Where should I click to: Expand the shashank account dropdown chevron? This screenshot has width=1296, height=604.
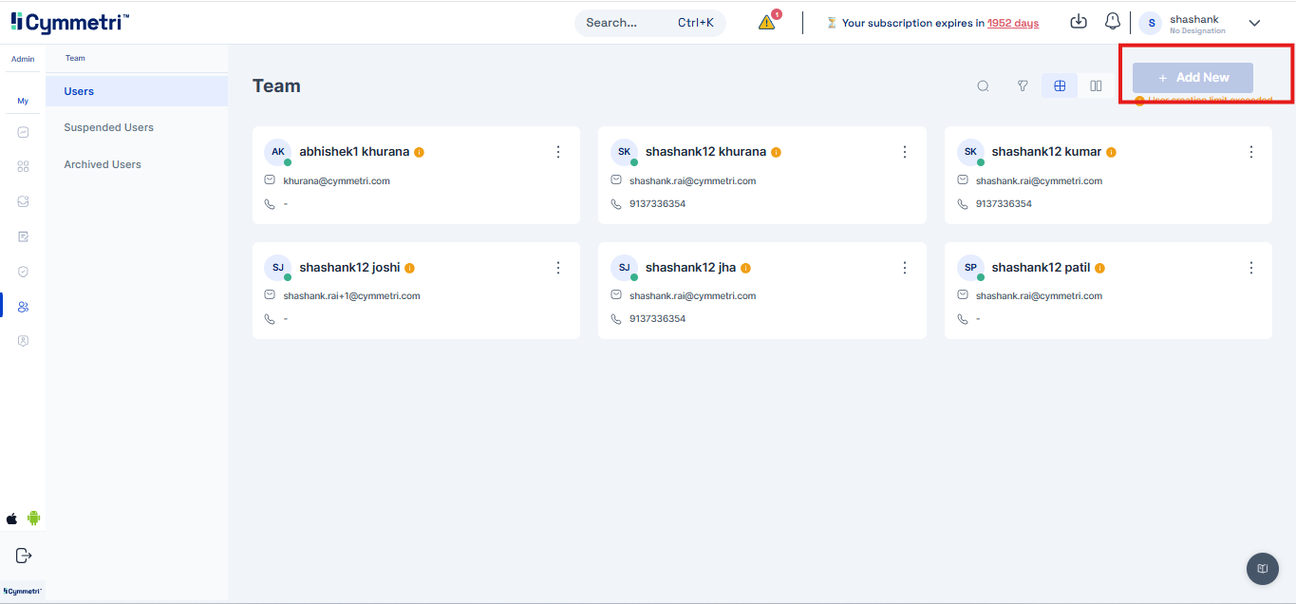tap(1254, 23)
